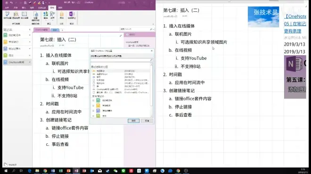Click the Back arrow in OneNote quick access toolbar
The height and width of the screenshot is (174, 311).
[7, 3]
